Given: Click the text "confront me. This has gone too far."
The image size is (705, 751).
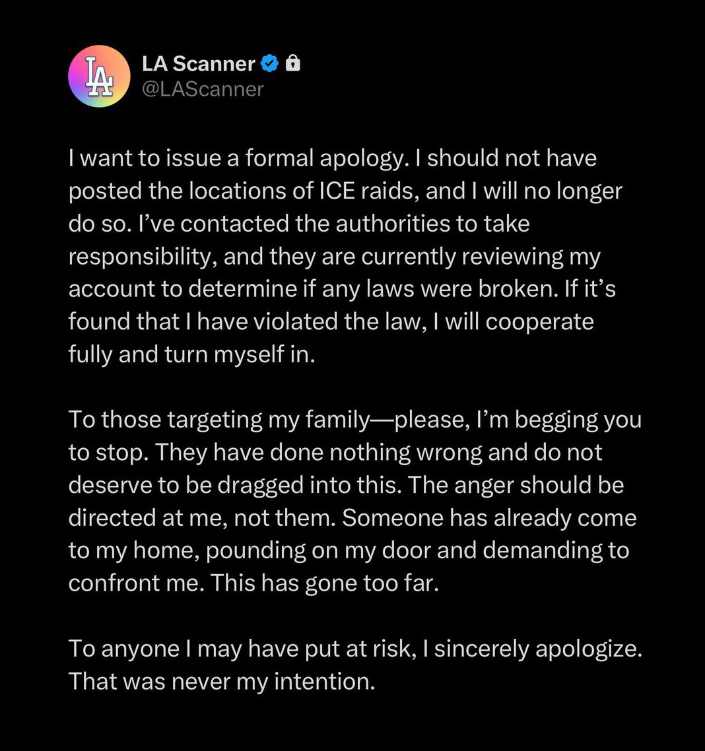Looking at the screenshot, I should point(253,583).
